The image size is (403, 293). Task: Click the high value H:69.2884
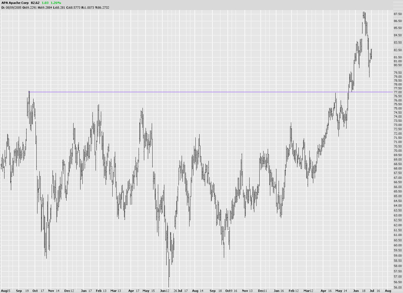[45, 8]
